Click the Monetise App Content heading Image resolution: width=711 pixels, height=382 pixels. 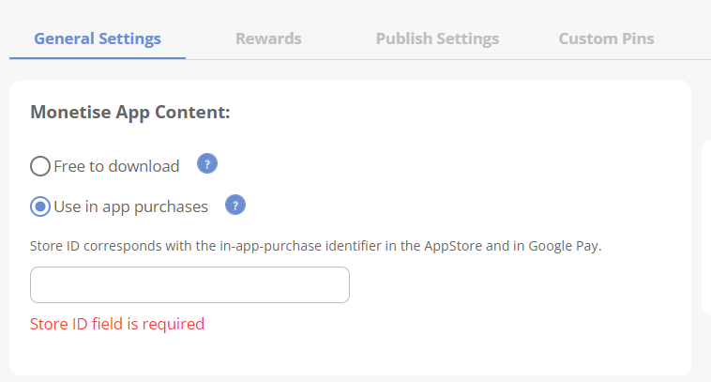130,112
